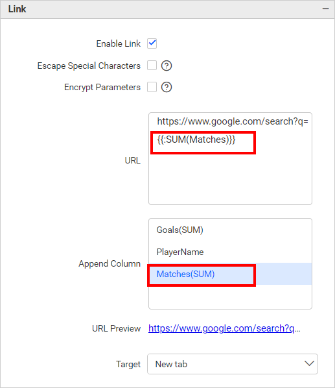
Task: Click empty space below Matches(SUM) in list
Action: tap(230, 297)
